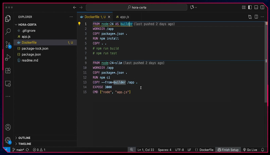Open the Manage gear icon
Viewport: 270px width, 155px height.
pyautogui.click(x=7, y=140)
